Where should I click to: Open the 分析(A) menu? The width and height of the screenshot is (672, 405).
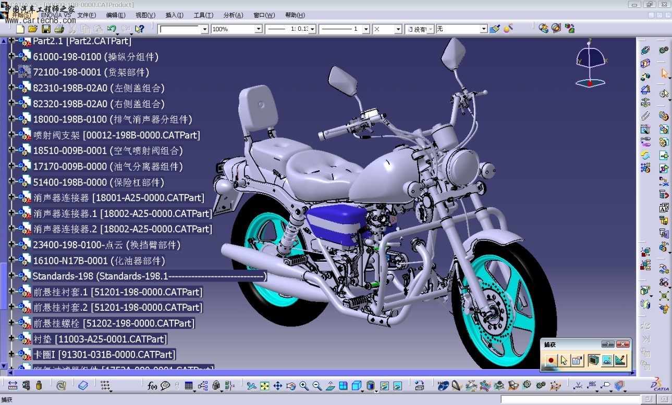tap(233, 15)
